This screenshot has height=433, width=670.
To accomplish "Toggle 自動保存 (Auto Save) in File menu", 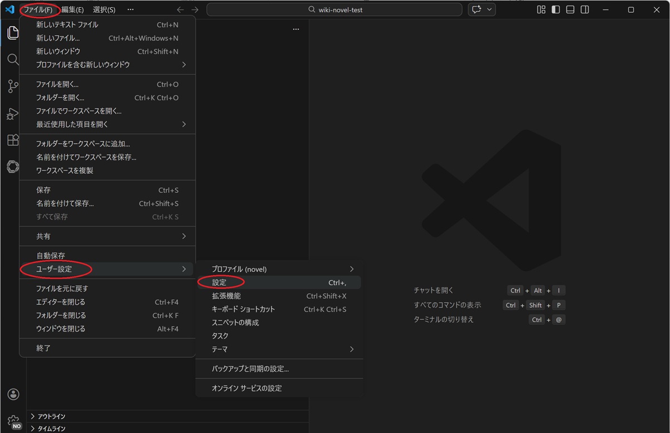I will pos(51,256).
